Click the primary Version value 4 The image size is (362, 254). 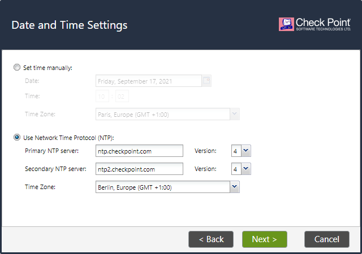coord(236,151)
